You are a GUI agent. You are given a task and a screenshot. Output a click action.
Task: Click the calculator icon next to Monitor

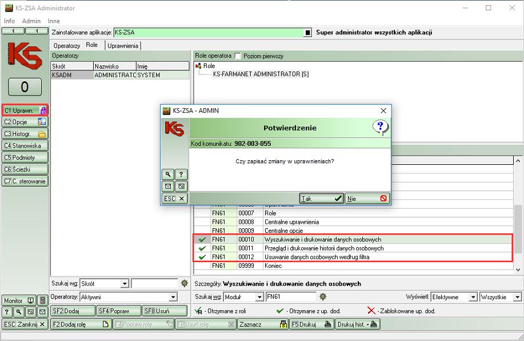click(42, 300)
